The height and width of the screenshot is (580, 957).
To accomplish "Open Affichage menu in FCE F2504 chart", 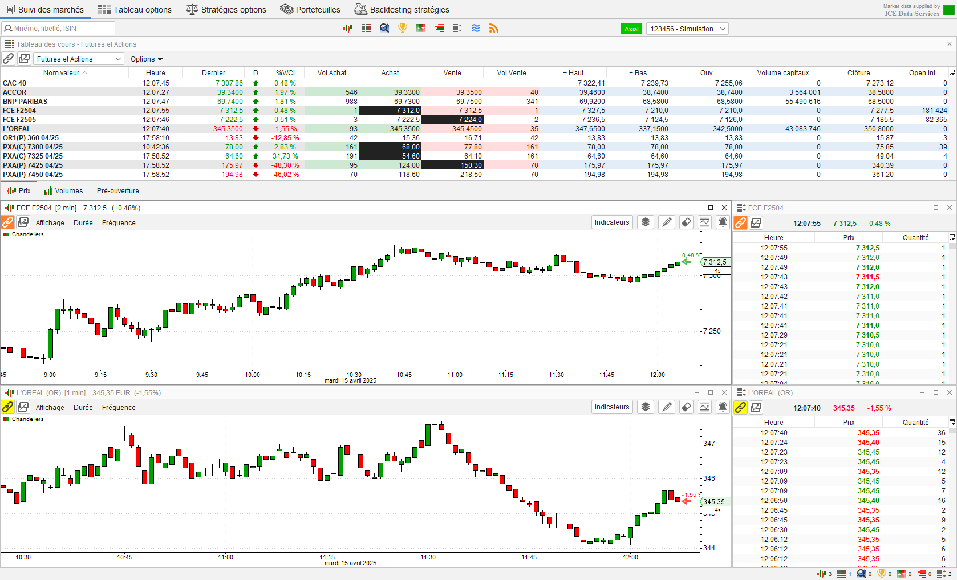I will point(50,223).
